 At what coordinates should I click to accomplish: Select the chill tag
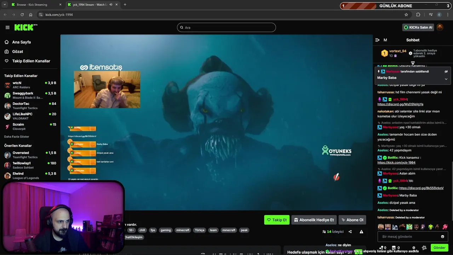tap(142, 230)
